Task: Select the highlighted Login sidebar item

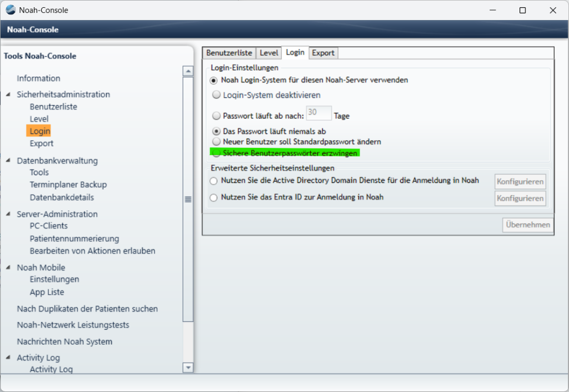Action: click(x=39, y=131)
